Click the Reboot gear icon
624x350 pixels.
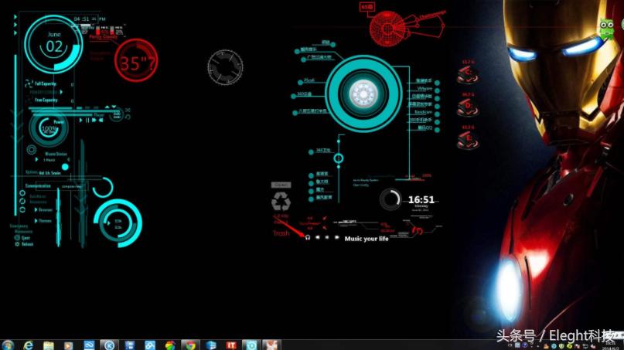(17, 244)
